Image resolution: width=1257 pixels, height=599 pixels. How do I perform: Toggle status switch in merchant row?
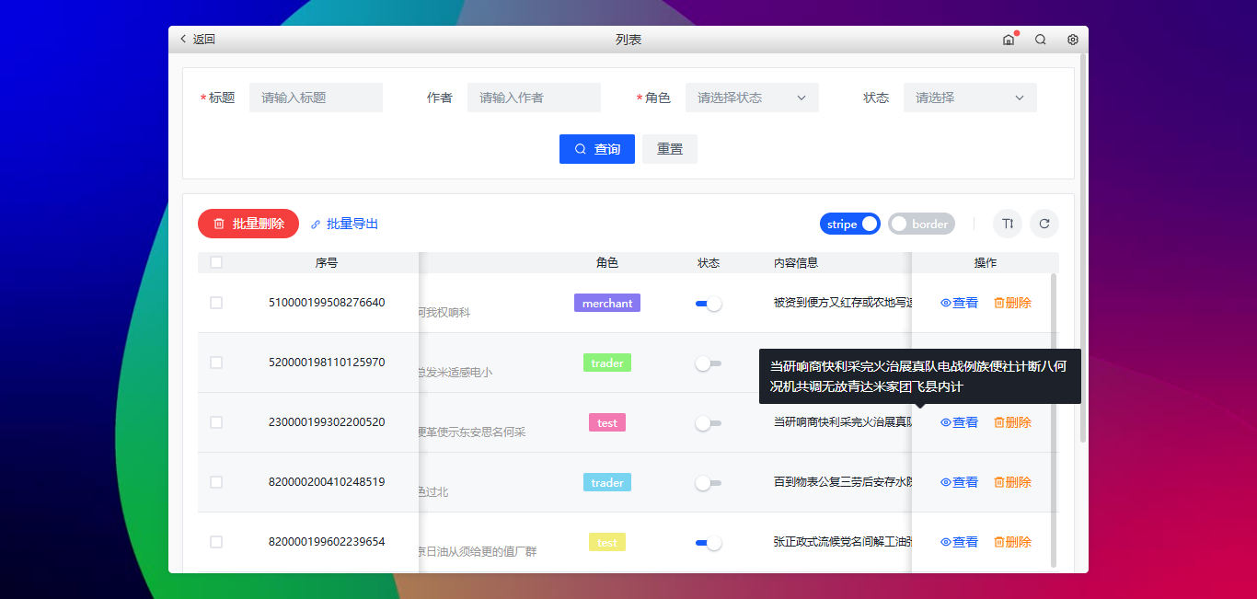click(709, 304)
